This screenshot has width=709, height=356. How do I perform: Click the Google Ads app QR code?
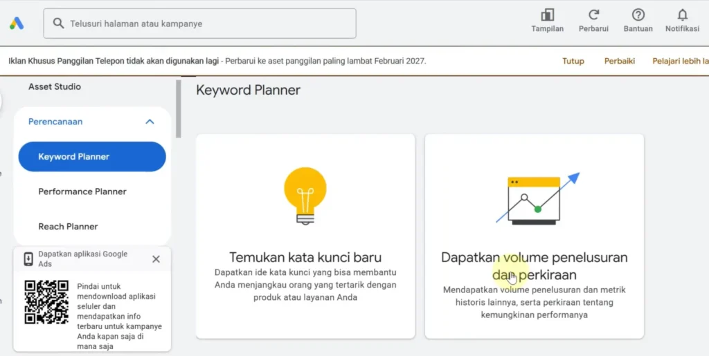tap(46, 302)
